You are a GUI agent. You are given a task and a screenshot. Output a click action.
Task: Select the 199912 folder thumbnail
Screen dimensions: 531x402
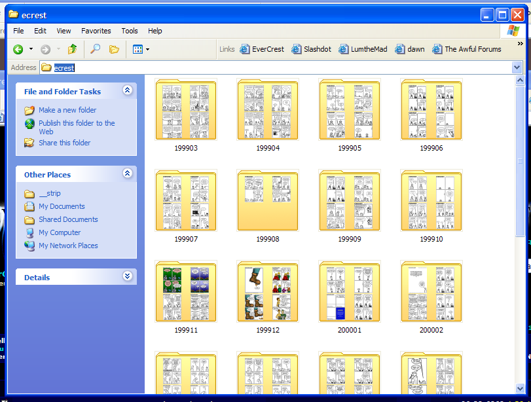click(x=268, y=291)
